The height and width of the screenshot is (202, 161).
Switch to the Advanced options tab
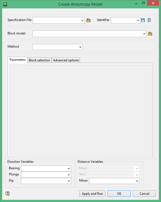tap(66, 60)
